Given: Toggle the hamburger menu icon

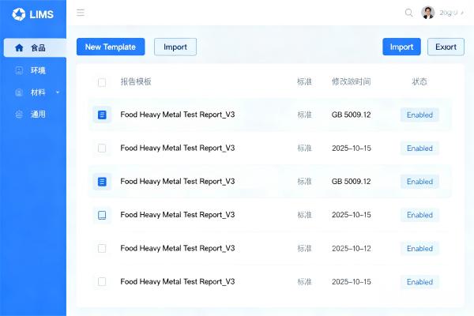Looking at the screenshot, I should (81, 13).
